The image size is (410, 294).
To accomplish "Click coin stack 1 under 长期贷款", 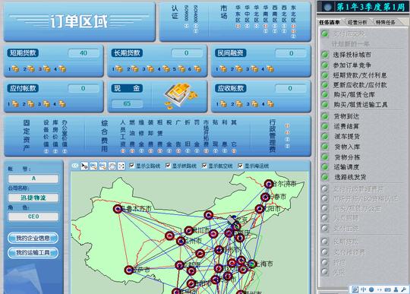I will (x=119, y=69).
